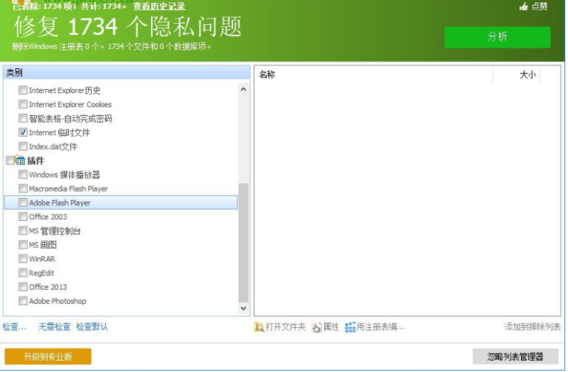
Task: Check 智能表格-自动完成密码 checkbox
Action: 23,118
